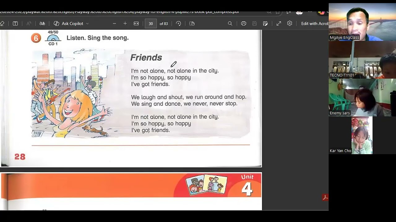Rotate the PDF page

point(179,23)
